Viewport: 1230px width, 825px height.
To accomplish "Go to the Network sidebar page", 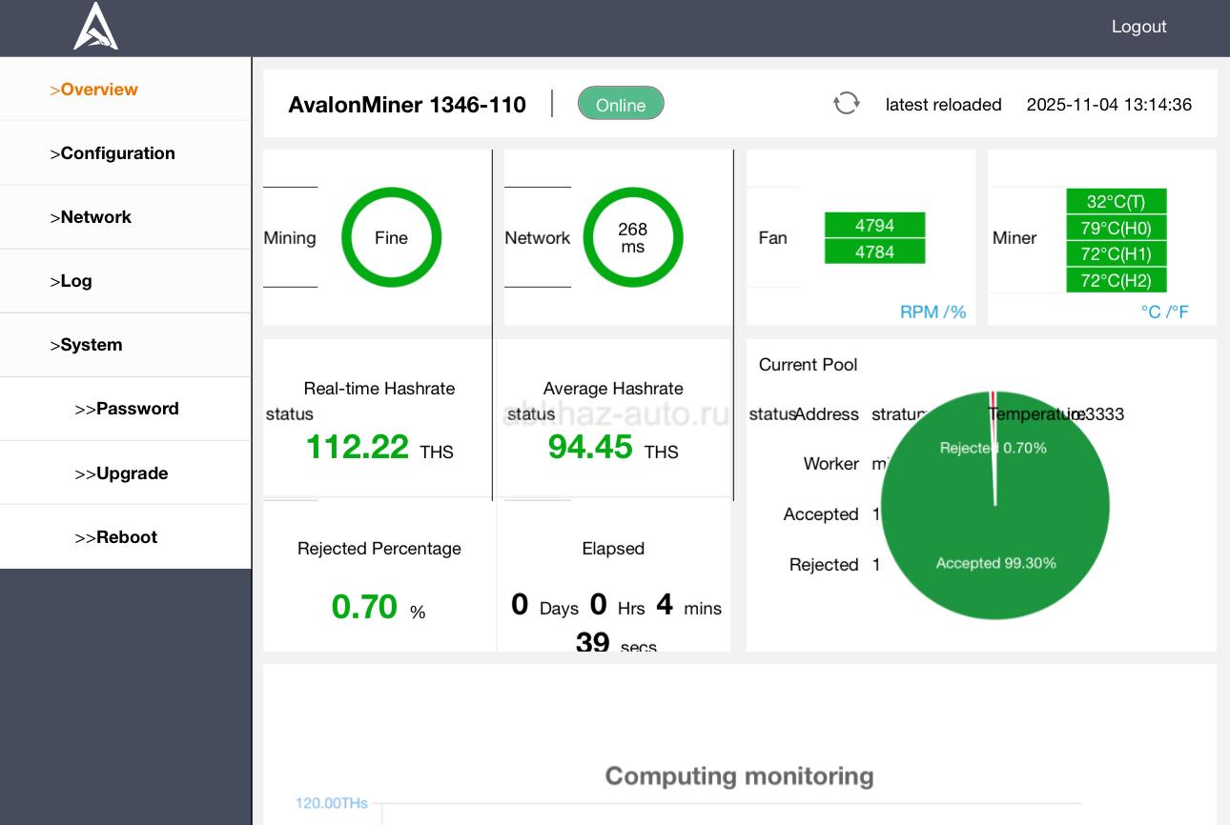I will 95,217.
